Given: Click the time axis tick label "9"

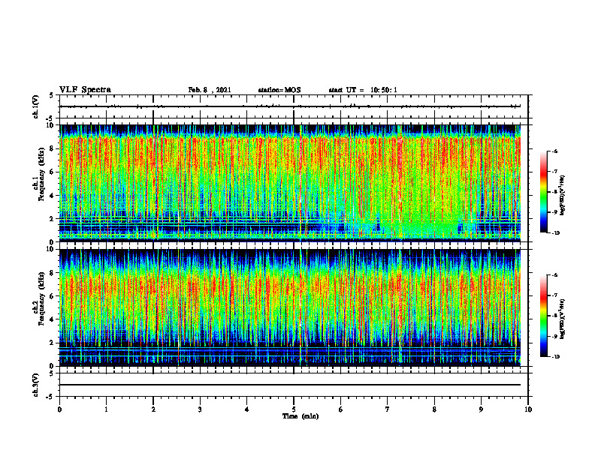Looking at the screenshot, I should 481,409.
